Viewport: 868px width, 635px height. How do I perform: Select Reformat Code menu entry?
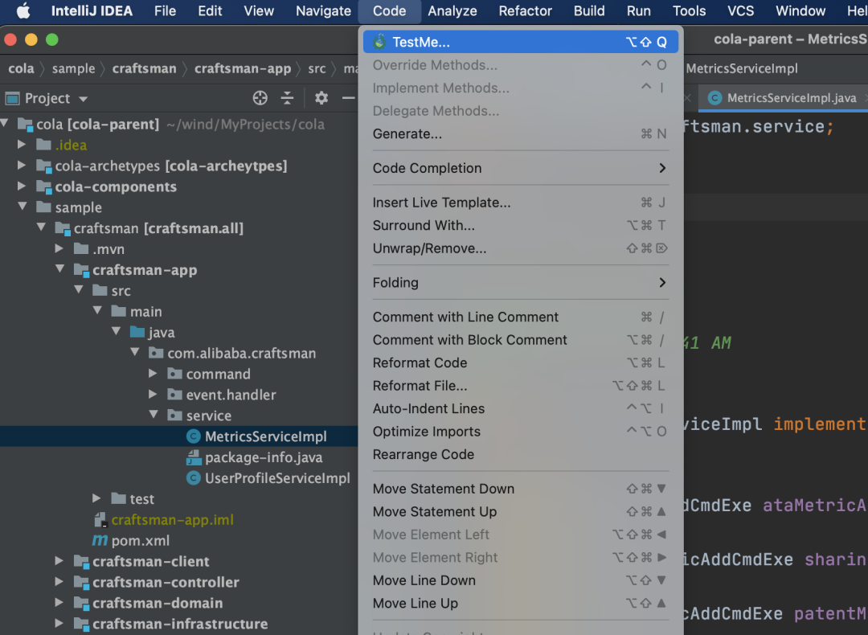click(x=420, y=363)
